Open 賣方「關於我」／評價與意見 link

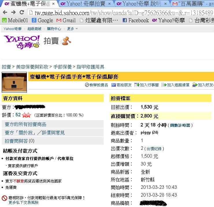[x=35, y=133]
